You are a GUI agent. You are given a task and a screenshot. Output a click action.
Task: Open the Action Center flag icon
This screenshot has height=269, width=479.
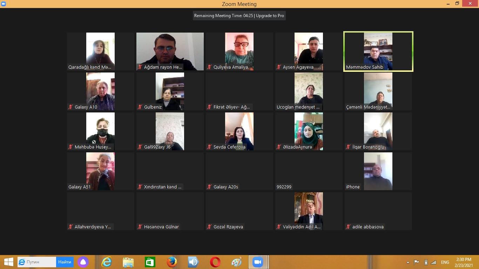pos(417,262)
